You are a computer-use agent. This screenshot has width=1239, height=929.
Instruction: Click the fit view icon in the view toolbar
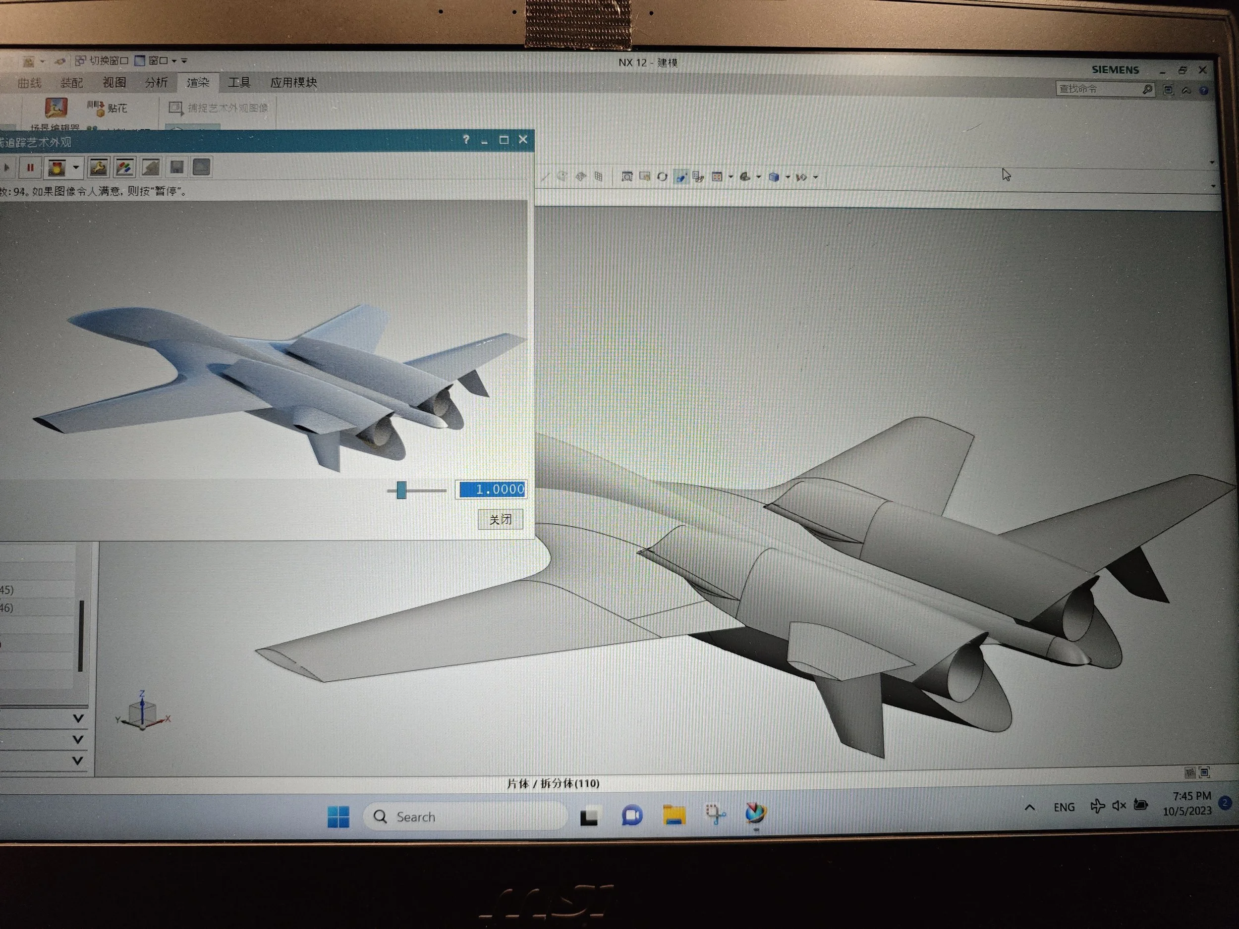coord(627,177)
